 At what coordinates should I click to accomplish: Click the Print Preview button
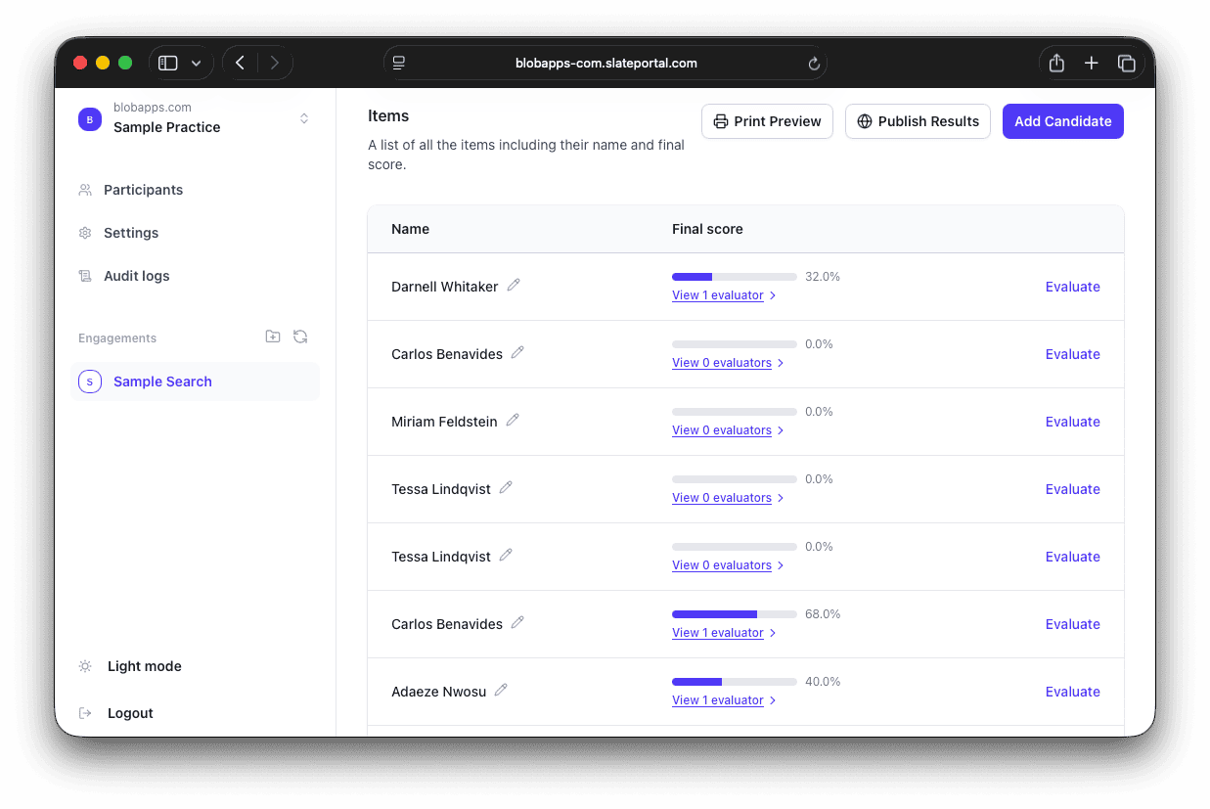click(767, 121)
